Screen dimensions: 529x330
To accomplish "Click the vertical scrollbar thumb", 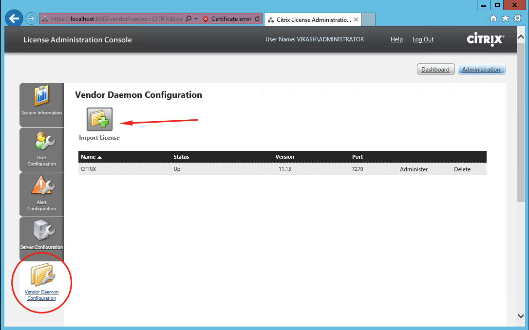I will click(x=521, y=123).
